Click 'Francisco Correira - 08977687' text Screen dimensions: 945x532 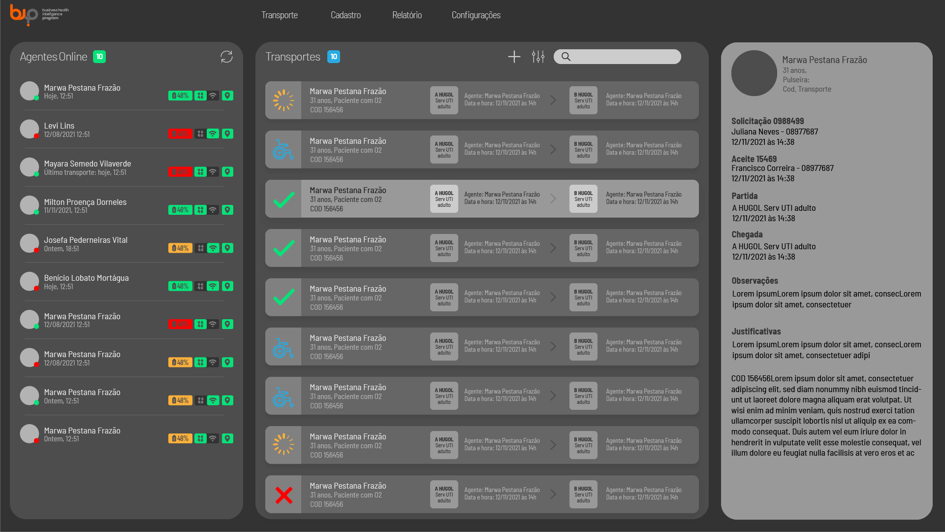(783, 168)
